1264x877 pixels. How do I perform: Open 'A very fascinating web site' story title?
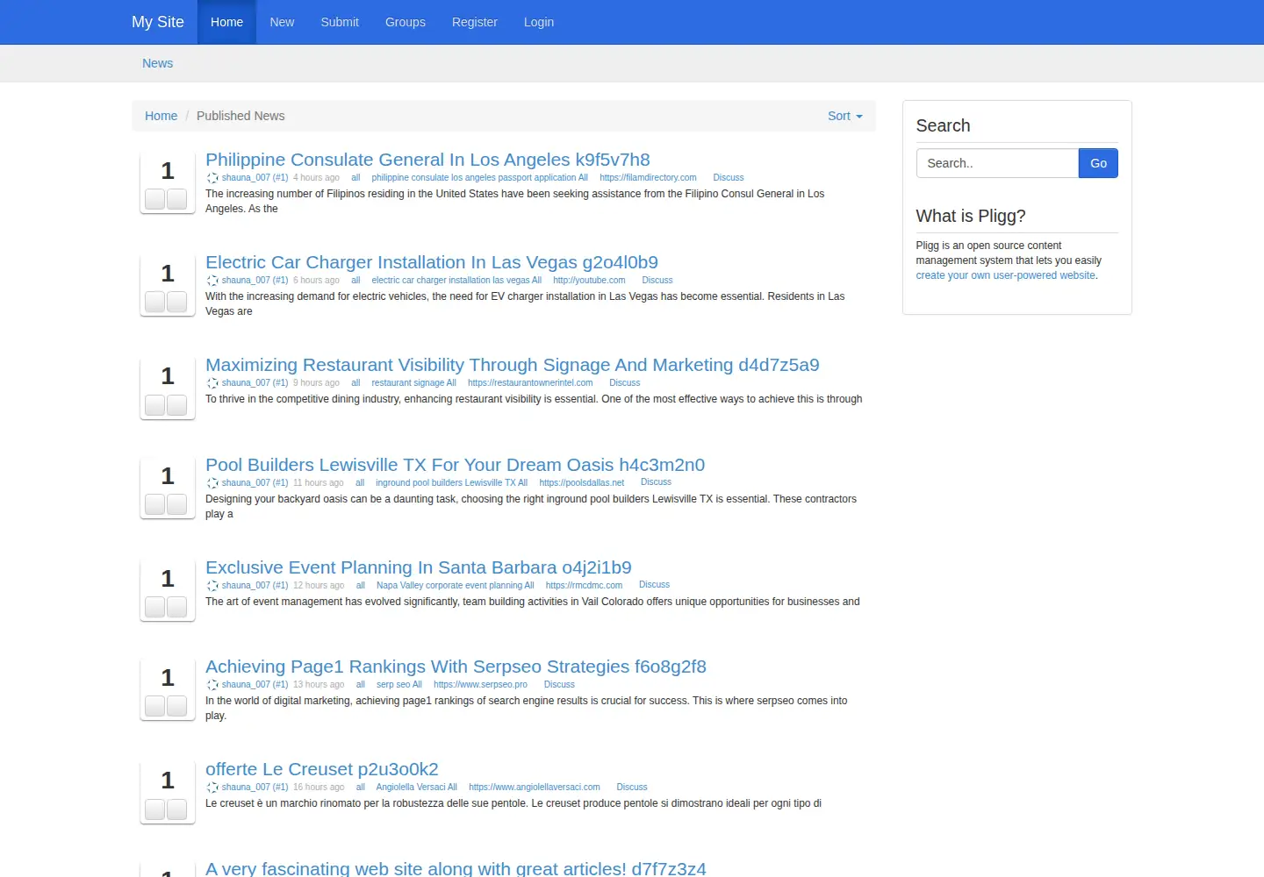(x=456, y=868)
